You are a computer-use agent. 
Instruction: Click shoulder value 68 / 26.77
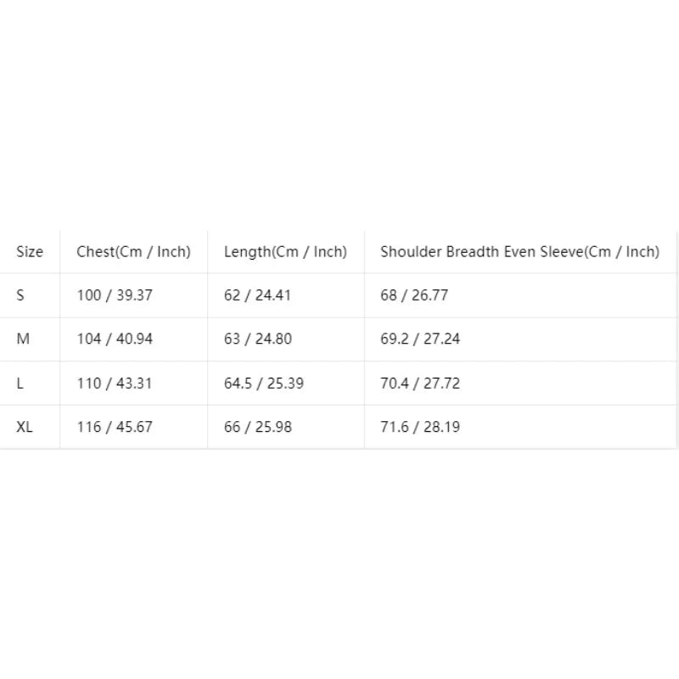[x=414, y=295]
